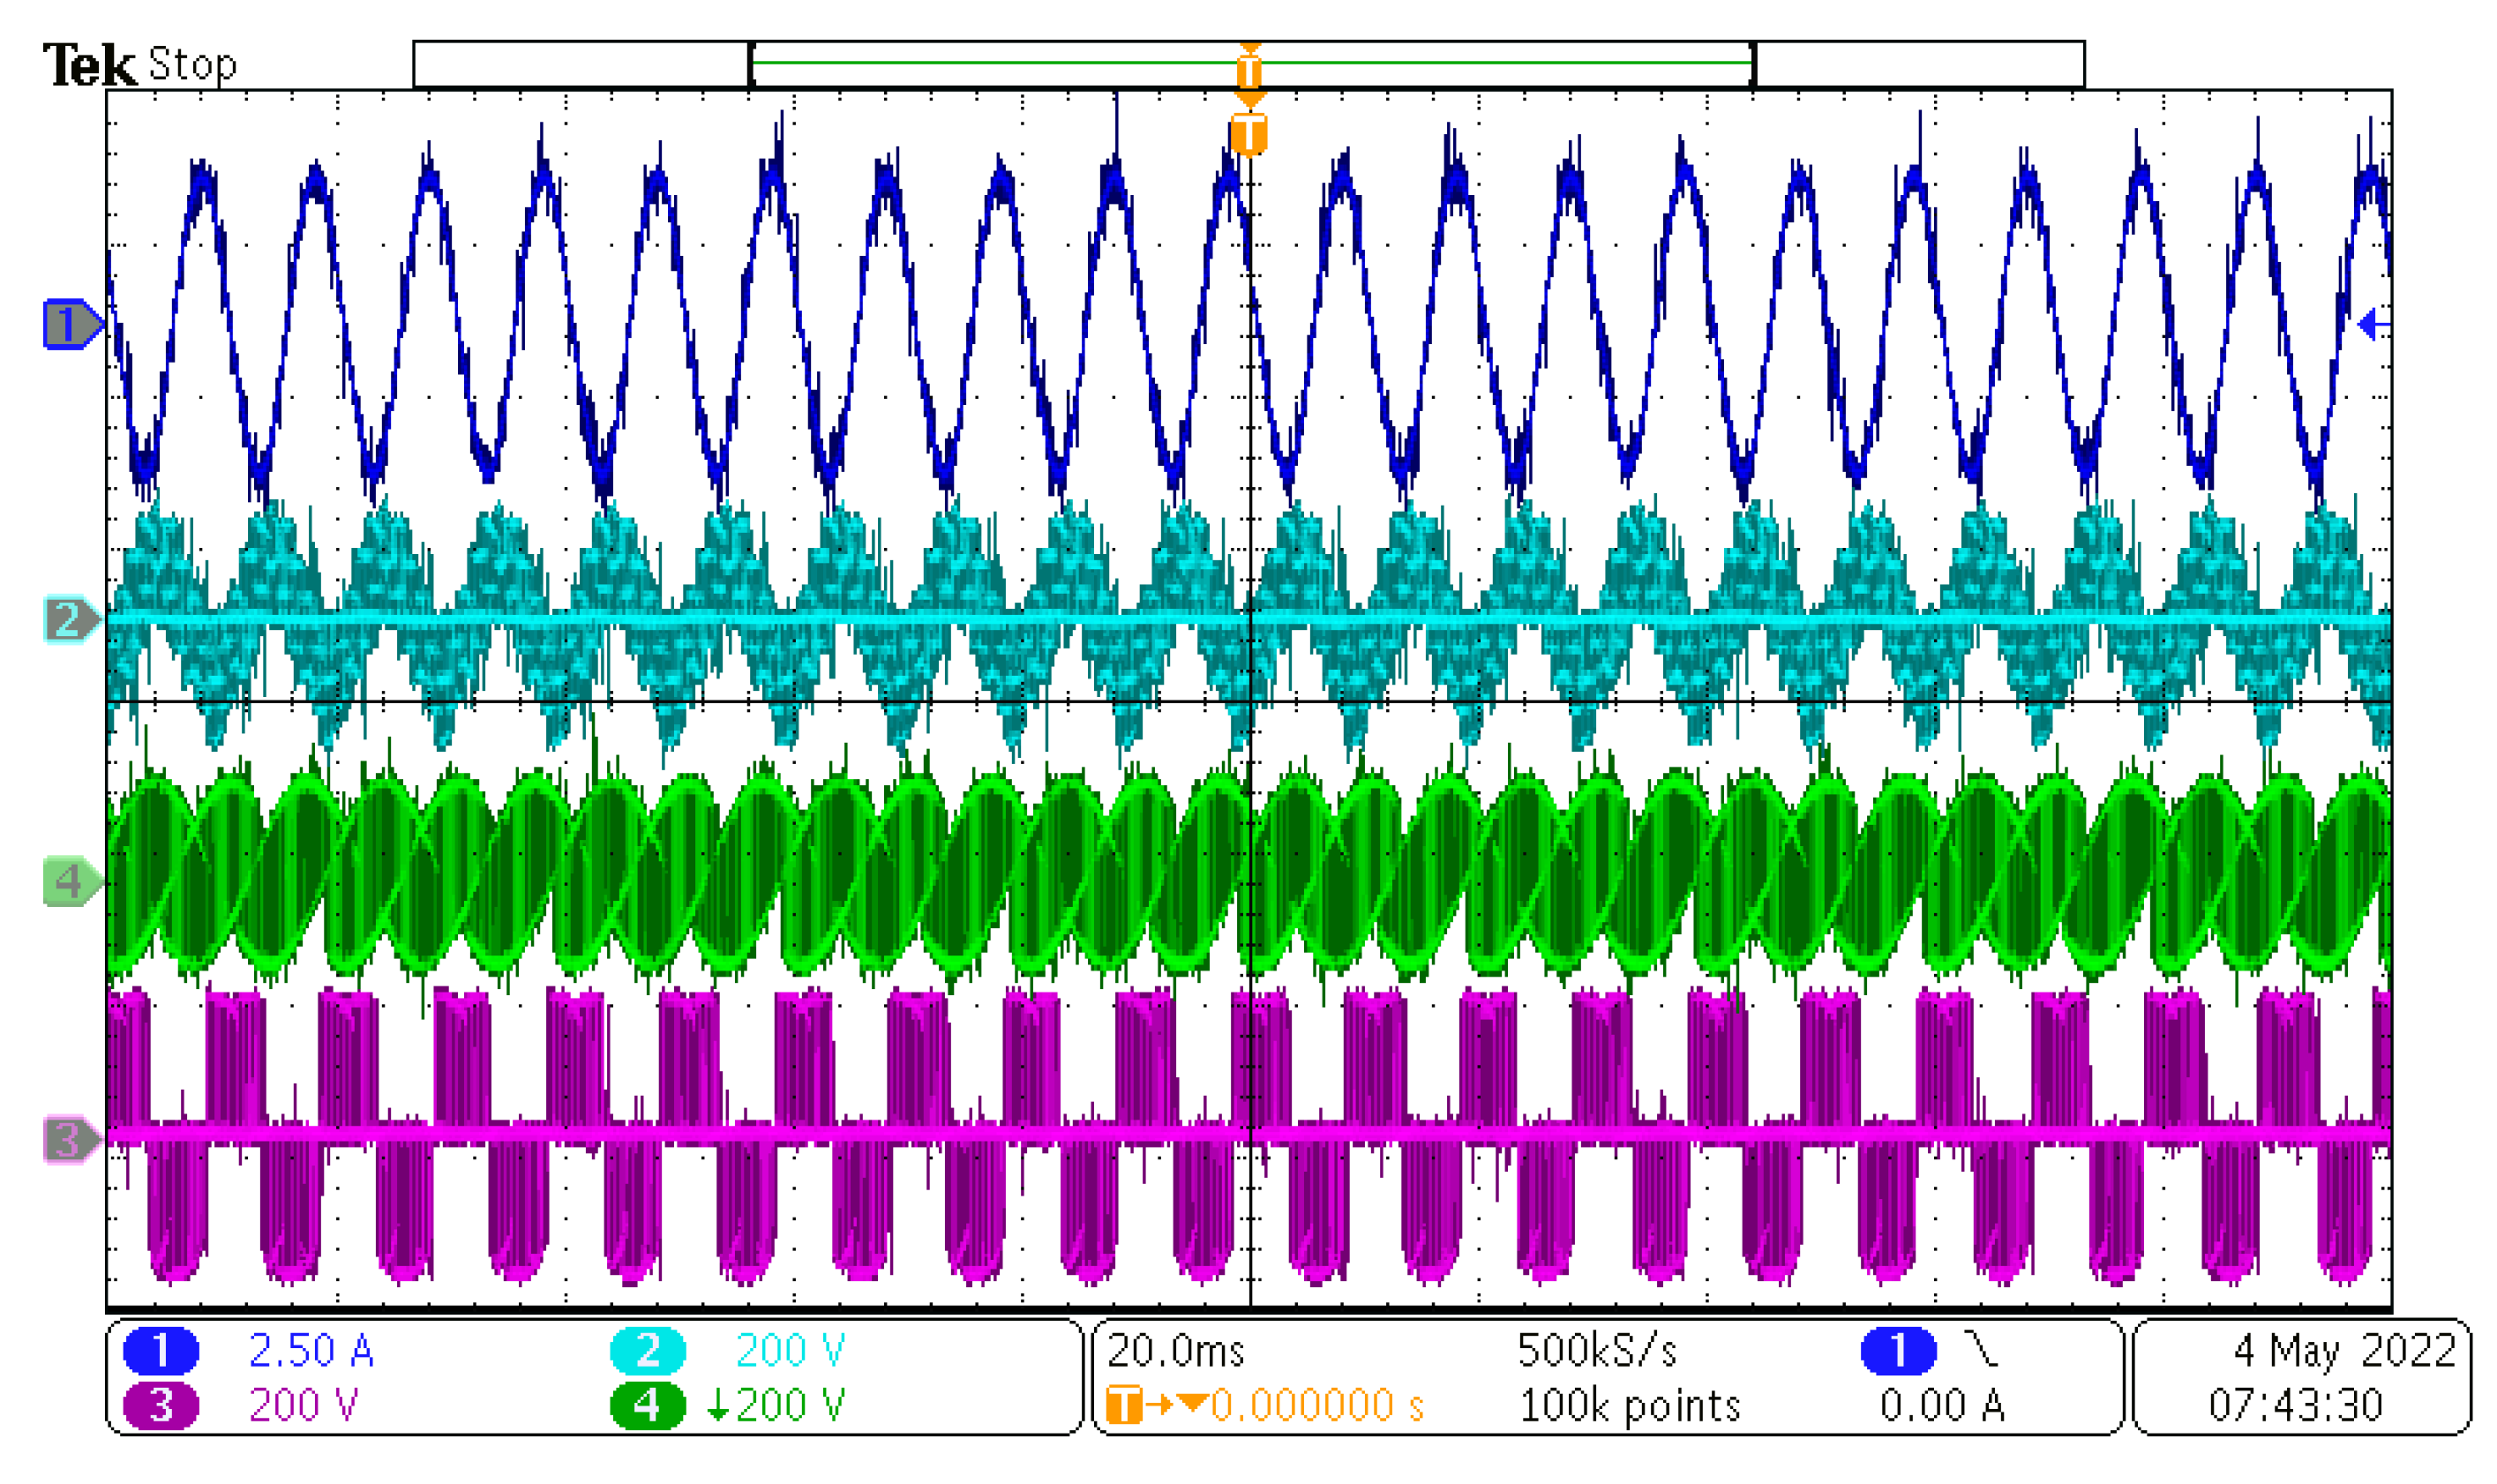The height and width of the screenshot is (1484, 2497).
Task: Select the channel 1 badge in readout
Action: click(161, 1351)
